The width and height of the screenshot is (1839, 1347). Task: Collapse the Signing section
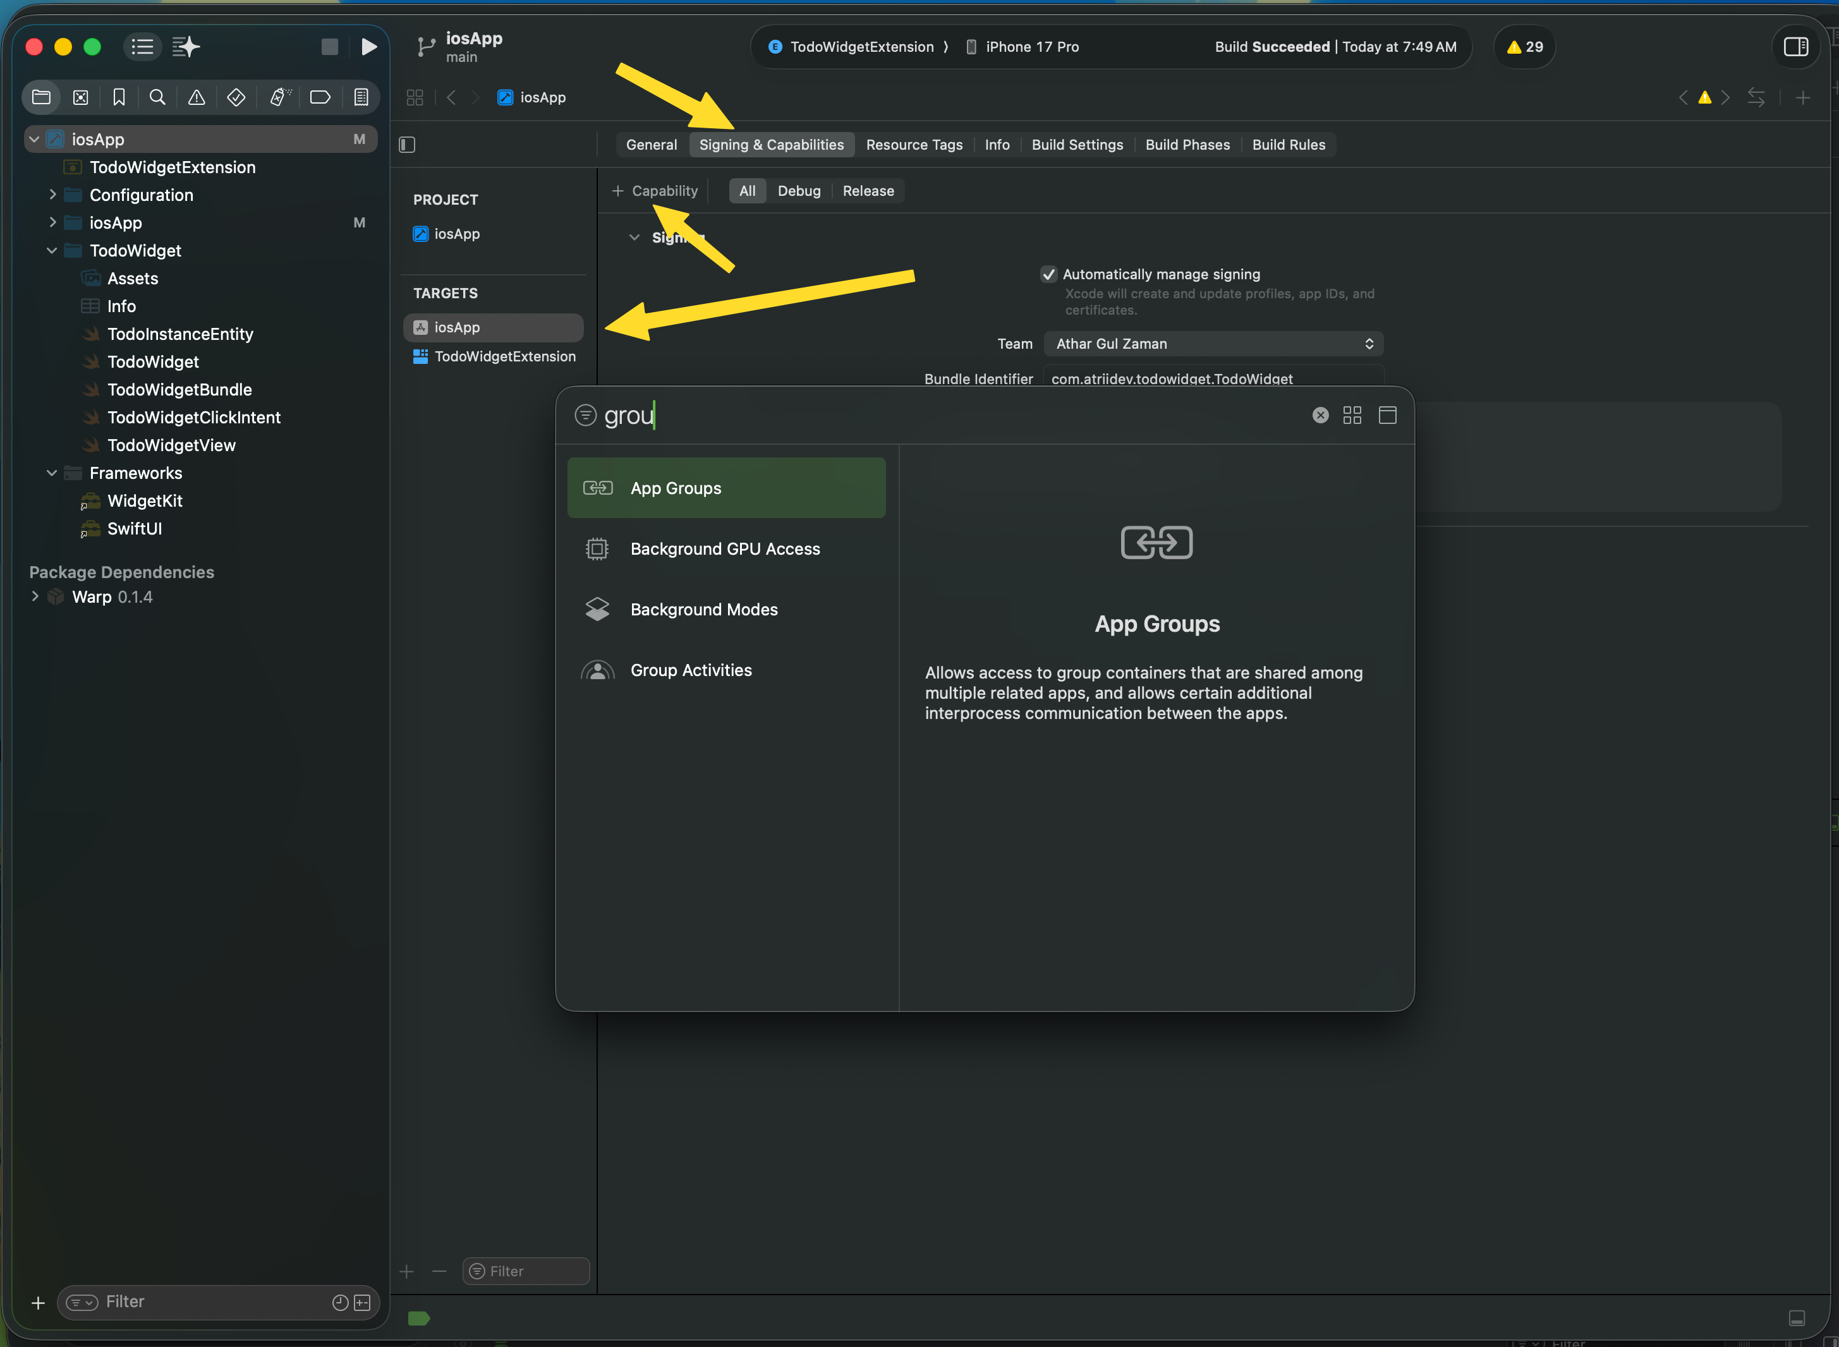[x=634, y=238]
